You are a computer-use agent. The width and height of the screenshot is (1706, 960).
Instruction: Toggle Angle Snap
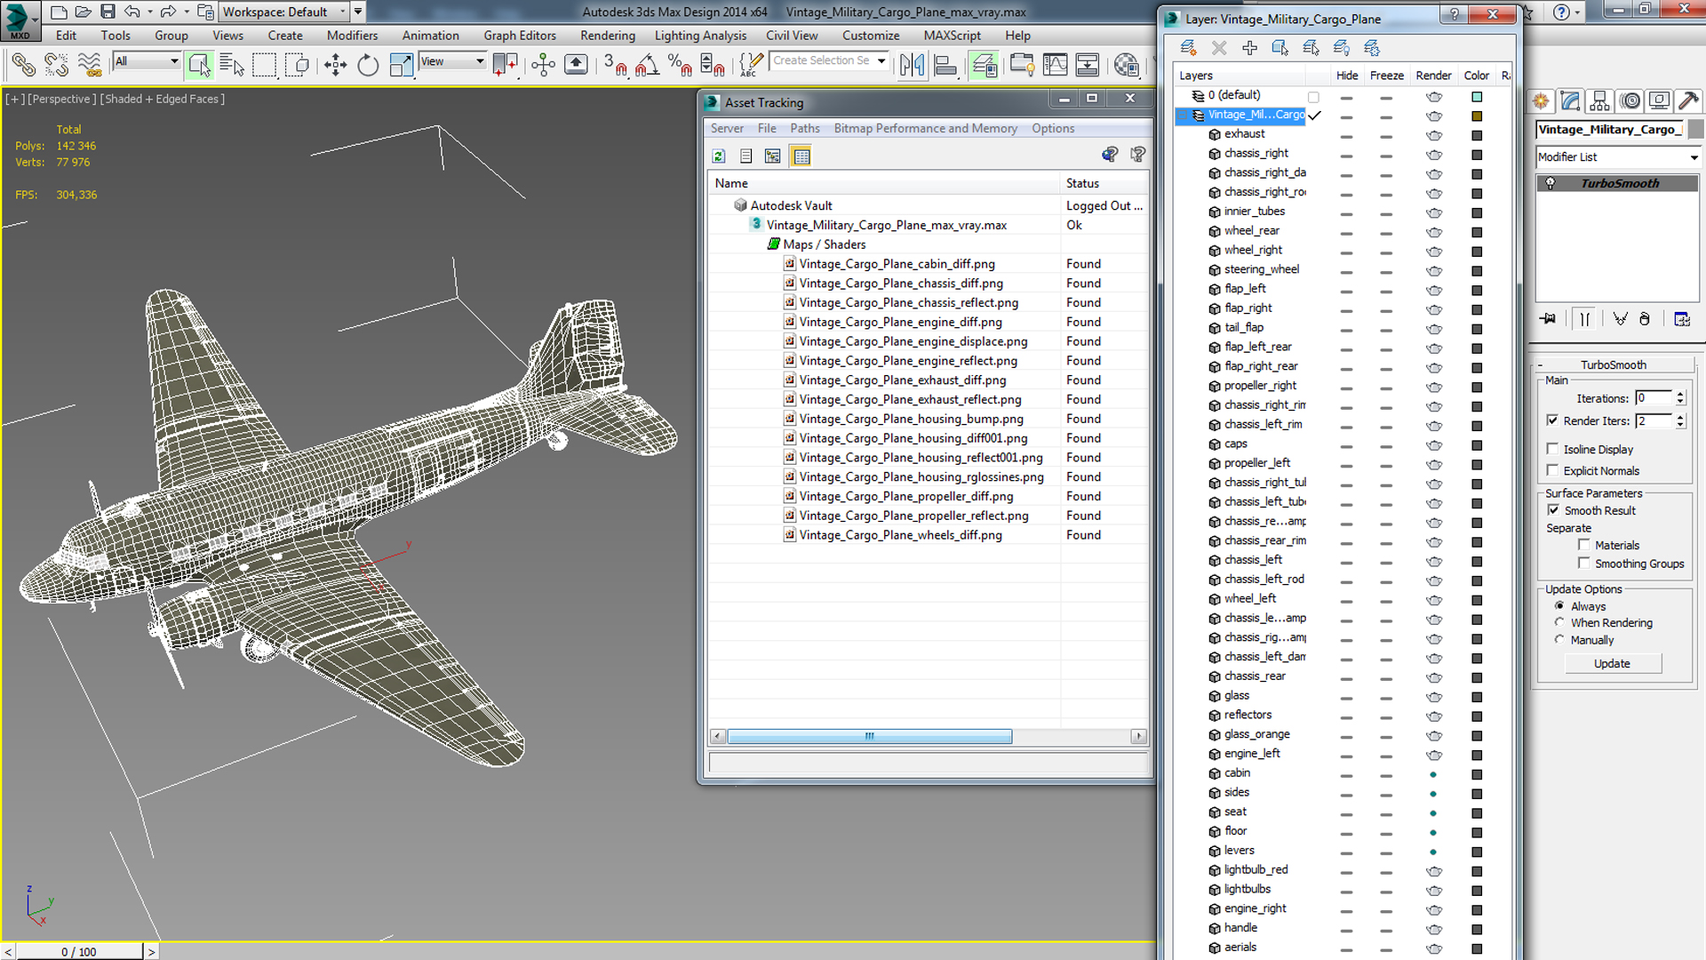tap(647, 65)
